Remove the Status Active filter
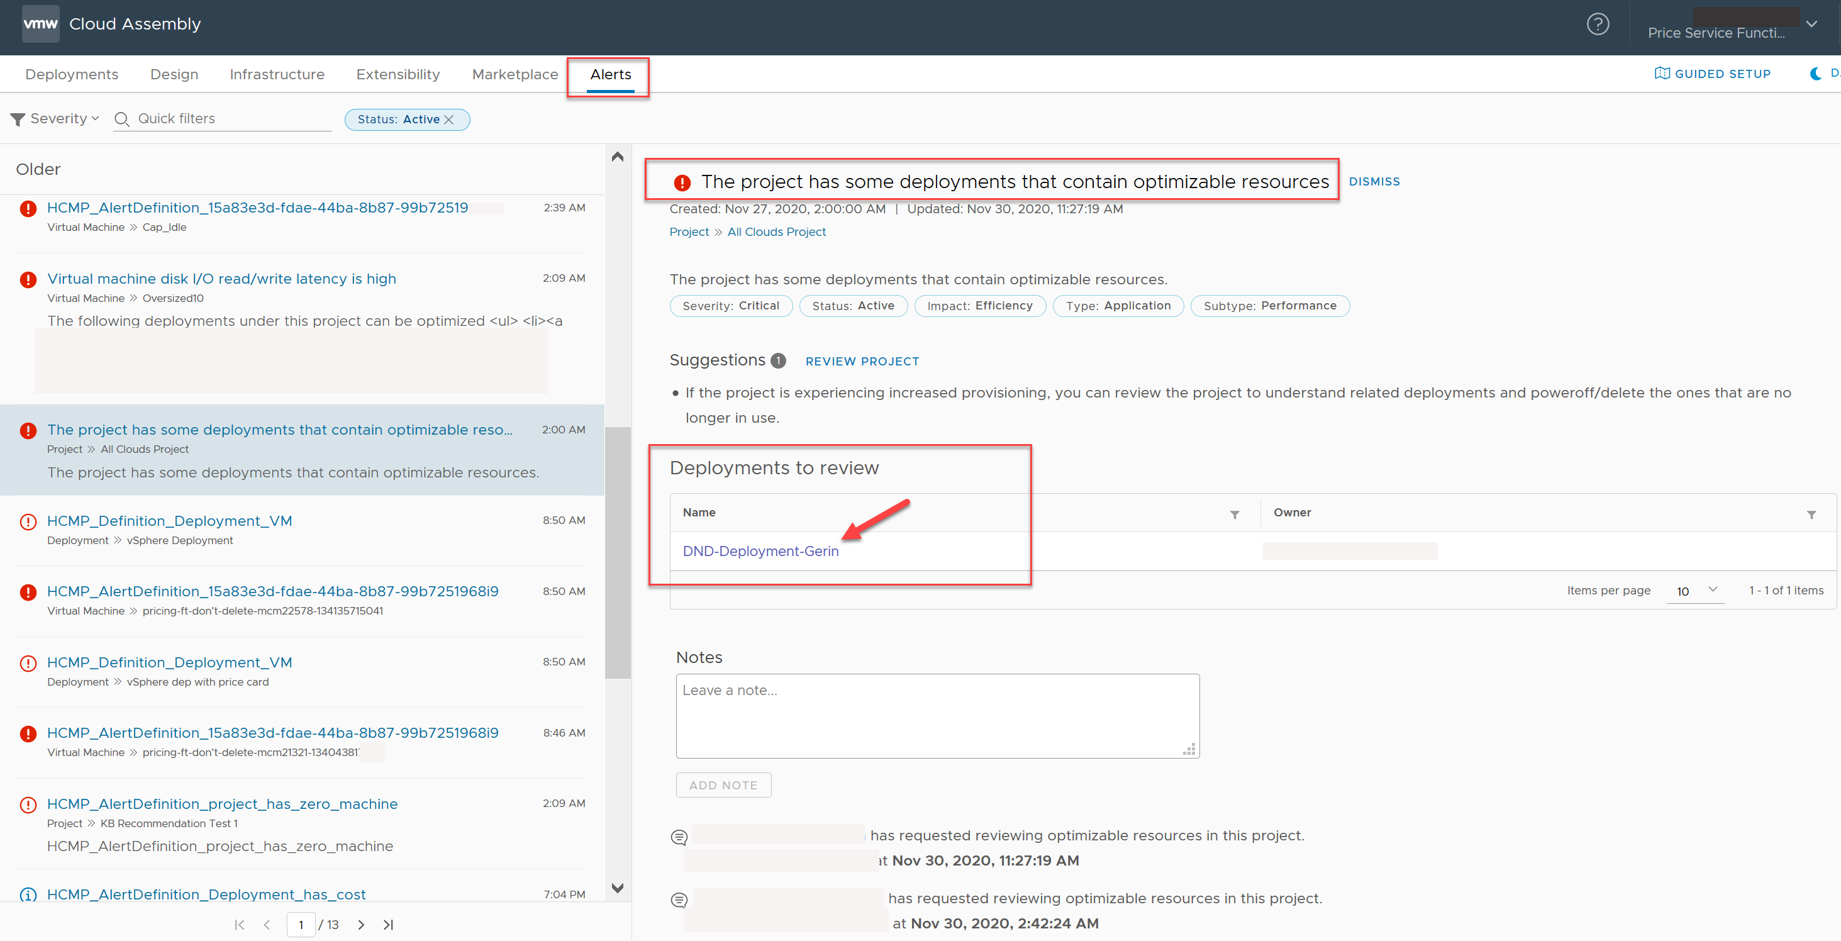Screen dimensions: 1841x941 point(450,119)
